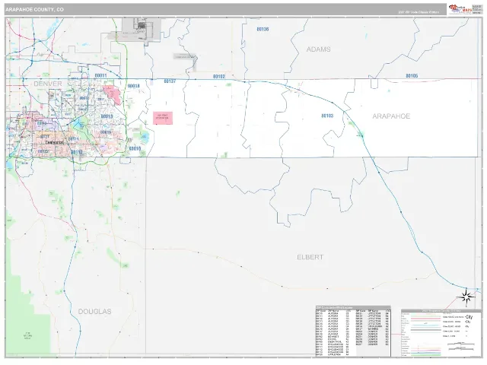Click the Centennial city label
This screenshot has width=487, height=365.
(54, 142)
